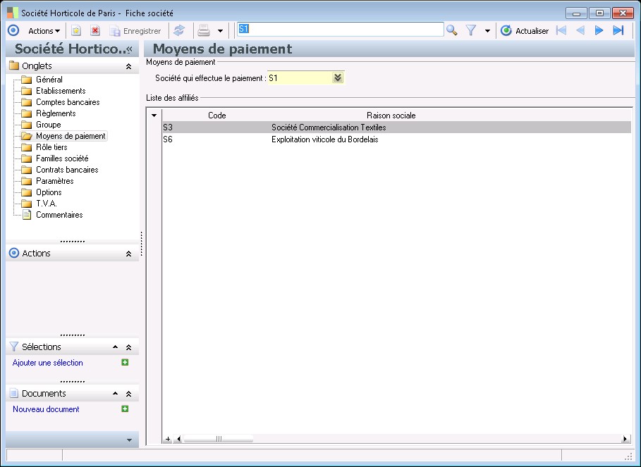Click the filter funnel icon in toolbar
Image resolution: width=641 pixels, height=467 pixels.
[x=472, y=30]
